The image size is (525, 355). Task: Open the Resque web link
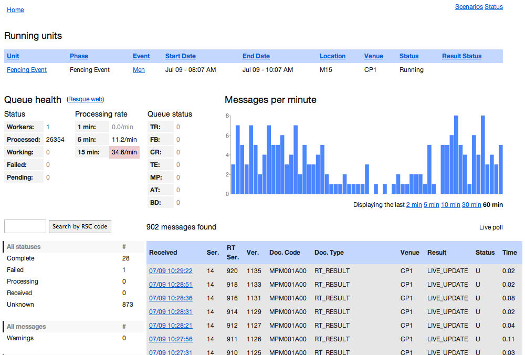pos(85,99)
